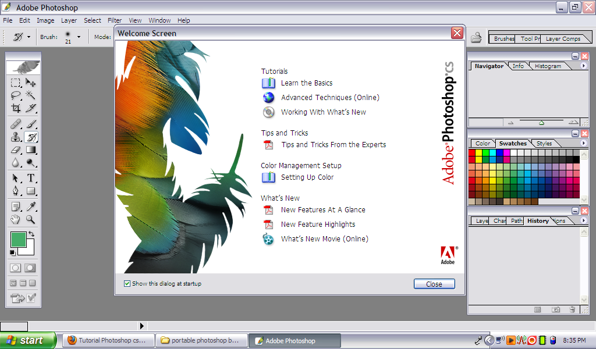Screen dimensions: 596x349
Task: Open Tips and Tricks From the Experts
Action: click(x=334, y=145)
